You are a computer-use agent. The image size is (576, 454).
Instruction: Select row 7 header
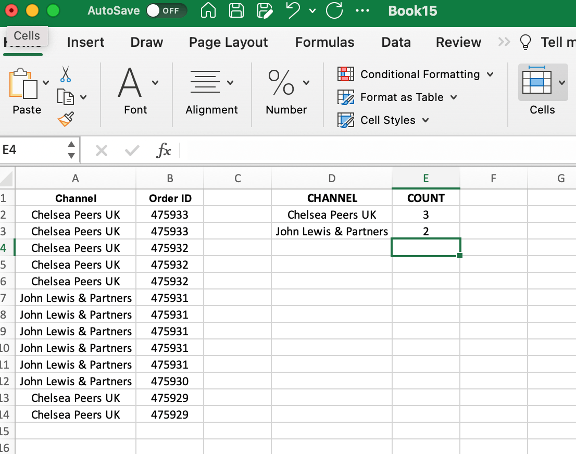coord(7,298)
